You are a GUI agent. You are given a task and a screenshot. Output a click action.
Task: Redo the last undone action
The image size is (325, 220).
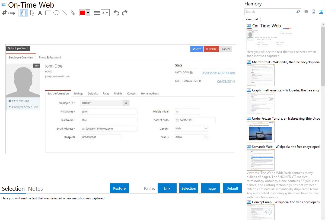pyautogui.click(x=125, y=13)
